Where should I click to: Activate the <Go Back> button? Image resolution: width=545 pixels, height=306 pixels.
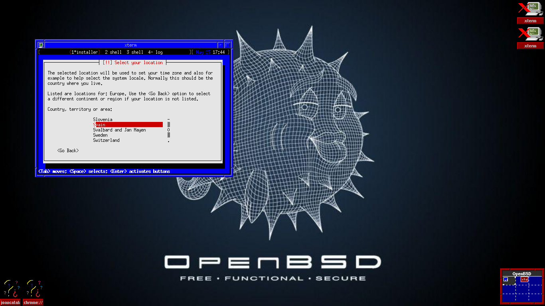68,151
